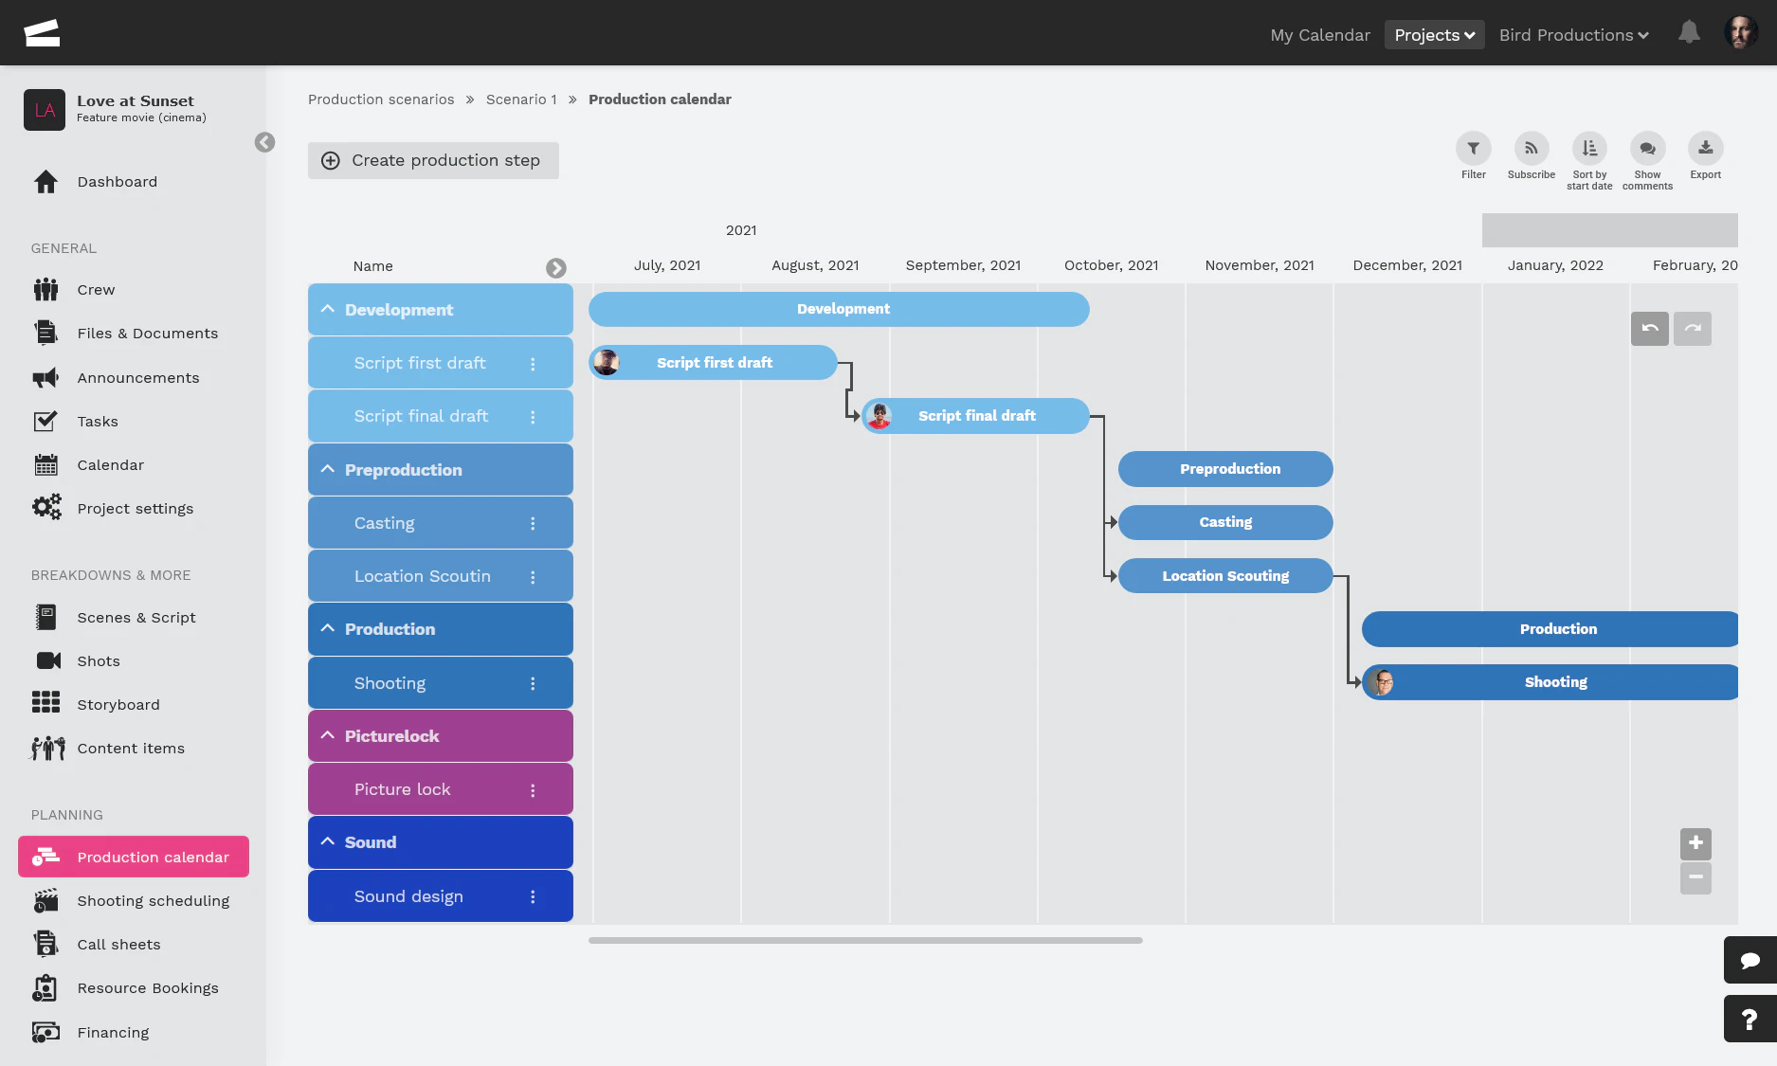Open Bird Productions dropdown
The image size is (1777, 1066).
tap(1573, 35)
